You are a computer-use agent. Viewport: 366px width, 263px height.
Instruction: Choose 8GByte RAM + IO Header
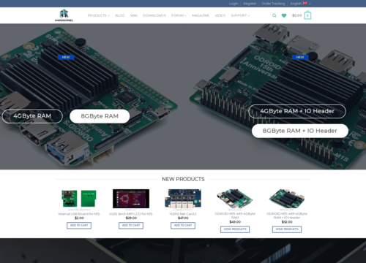[x=300, y=131]
